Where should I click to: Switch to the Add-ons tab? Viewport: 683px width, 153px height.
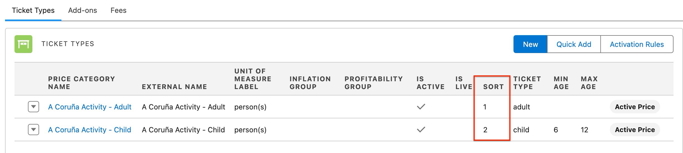[x=82, y=10]
